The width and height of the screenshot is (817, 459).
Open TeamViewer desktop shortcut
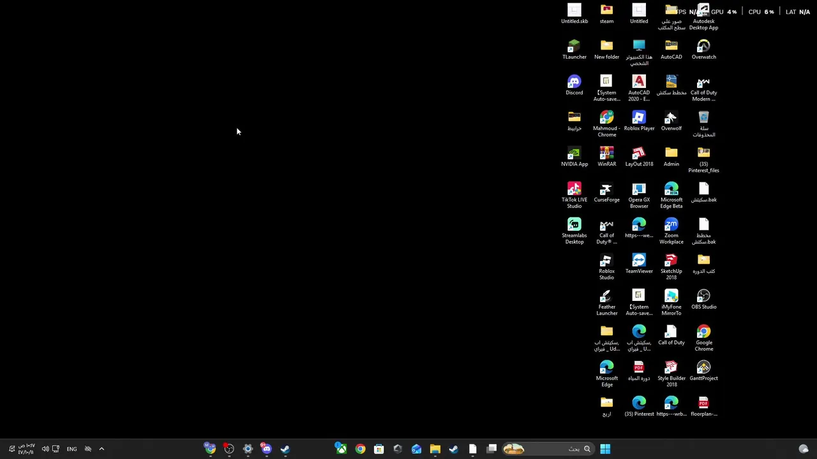[x=639, y=264]
